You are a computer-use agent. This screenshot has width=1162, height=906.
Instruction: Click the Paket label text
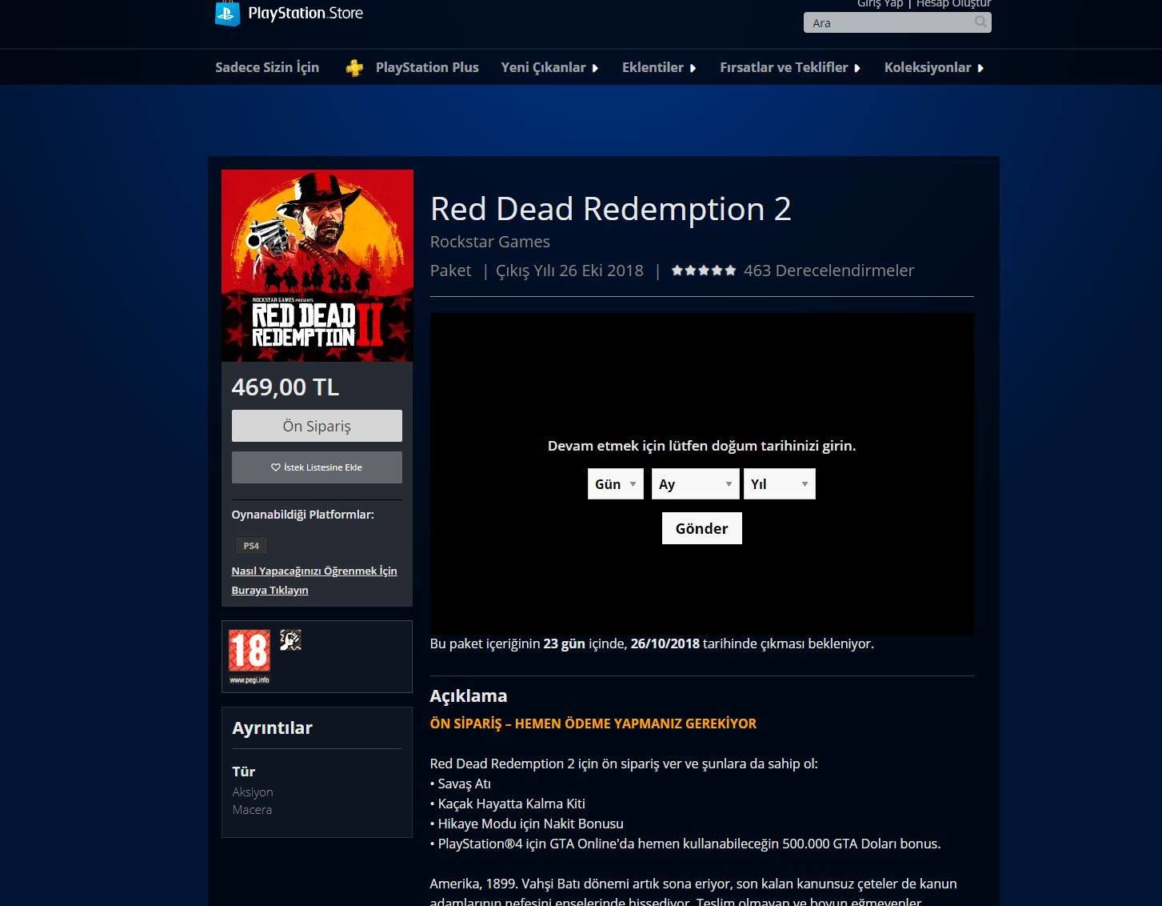point(451,271)
